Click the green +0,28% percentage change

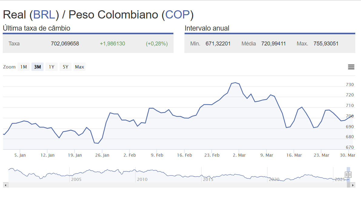[x=157, y=44]
